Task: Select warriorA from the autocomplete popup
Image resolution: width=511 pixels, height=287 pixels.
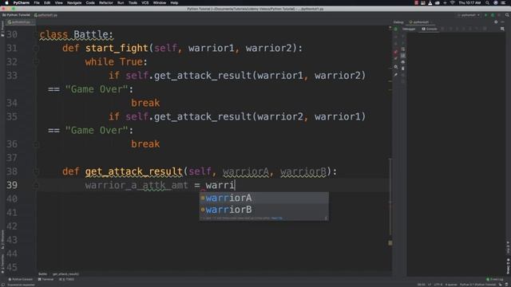Action: 264,198
